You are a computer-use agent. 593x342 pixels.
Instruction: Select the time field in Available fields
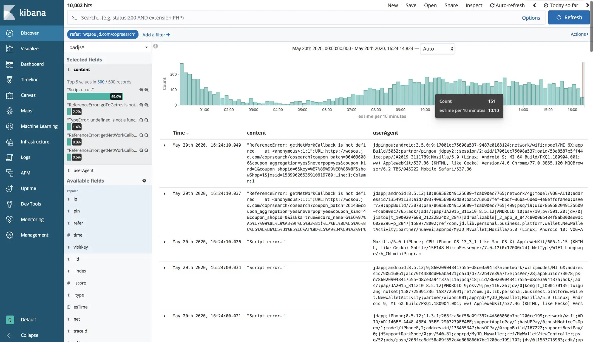tap(78, 235)
